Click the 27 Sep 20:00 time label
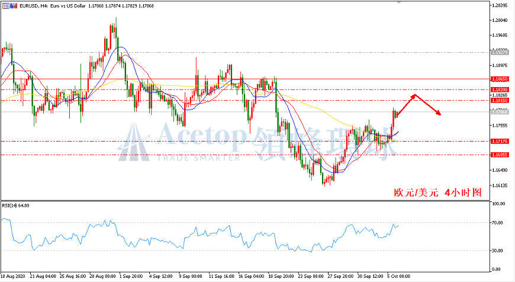The image size is (515, 282). coord(340,277)
